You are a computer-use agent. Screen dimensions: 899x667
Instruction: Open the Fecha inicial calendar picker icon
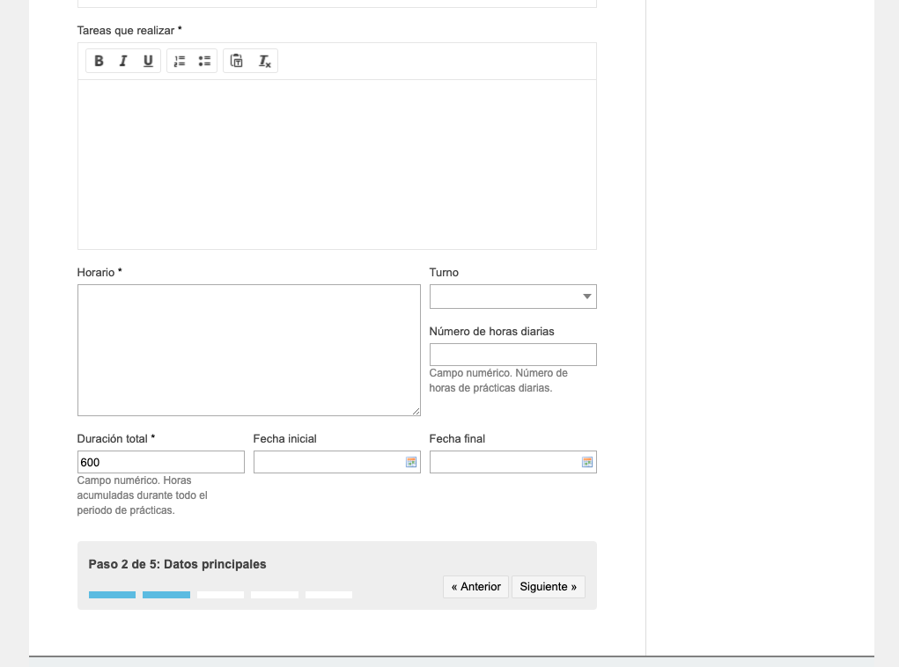(x=411, y=462)
